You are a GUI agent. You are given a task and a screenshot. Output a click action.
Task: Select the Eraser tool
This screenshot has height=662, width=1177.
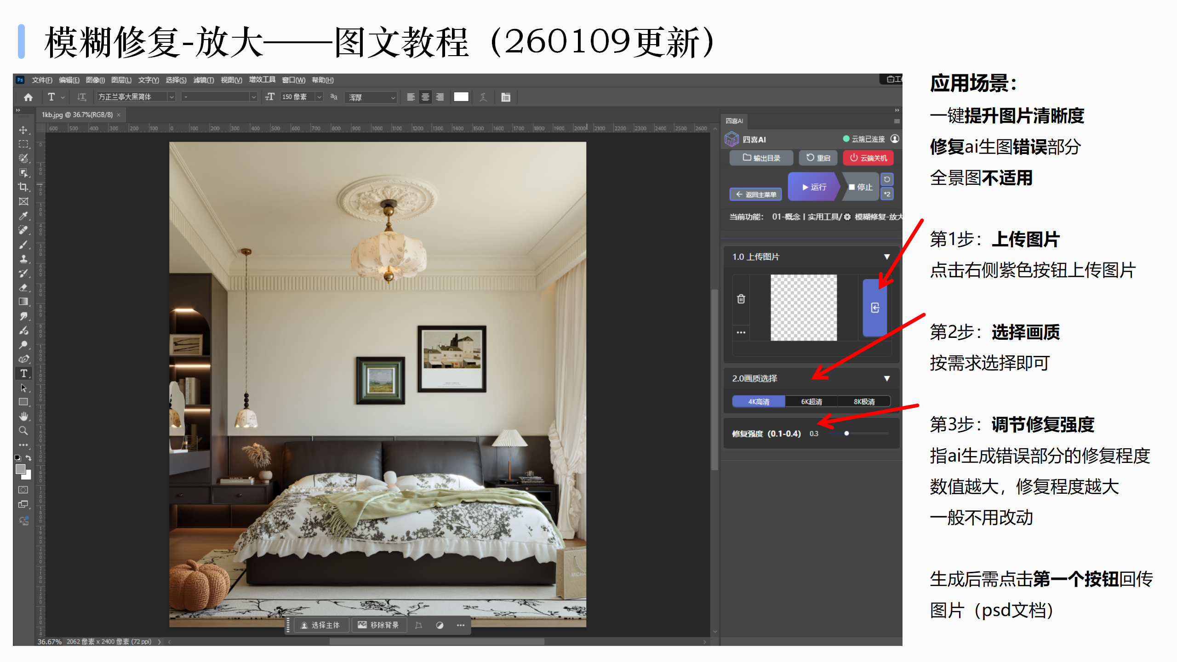tap(23, 287)
